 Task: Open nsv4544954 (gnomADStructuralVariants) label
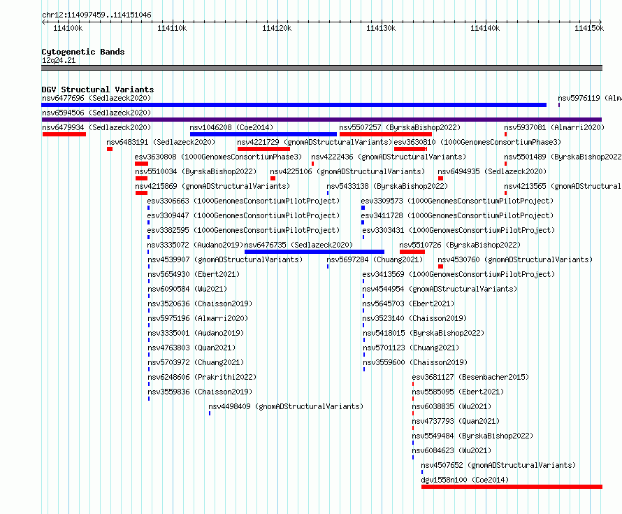tap(440, 289)
